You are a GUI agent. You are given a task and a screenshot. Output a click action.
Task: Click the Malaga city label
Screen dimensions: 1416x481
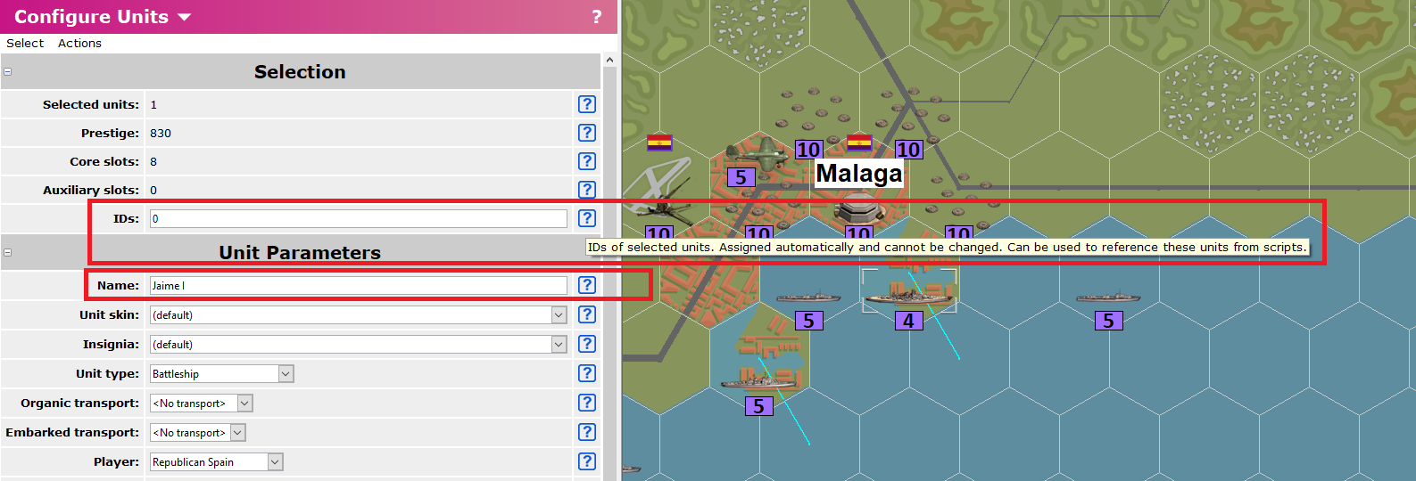pyautogui.click(x=859, y=173)
